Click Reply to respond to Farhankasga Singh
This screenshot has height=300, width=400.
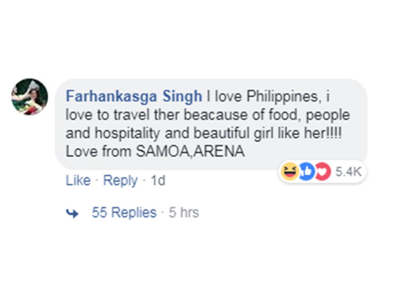point(121,180)
